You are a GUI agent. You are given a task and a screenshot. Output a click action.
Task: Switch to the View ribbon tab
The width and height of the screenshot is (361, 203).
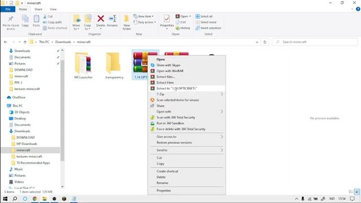click(53, 9)
